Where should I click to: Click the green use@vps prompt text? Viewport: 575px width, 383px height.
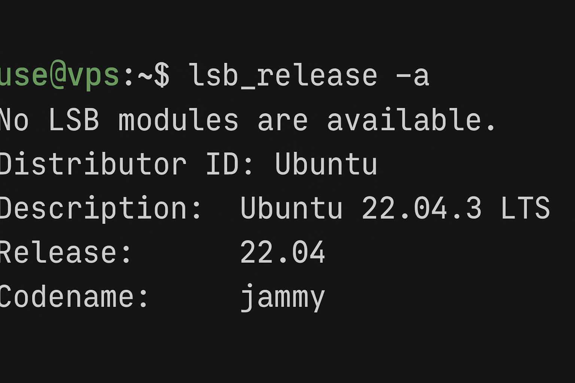coord(59,75)
